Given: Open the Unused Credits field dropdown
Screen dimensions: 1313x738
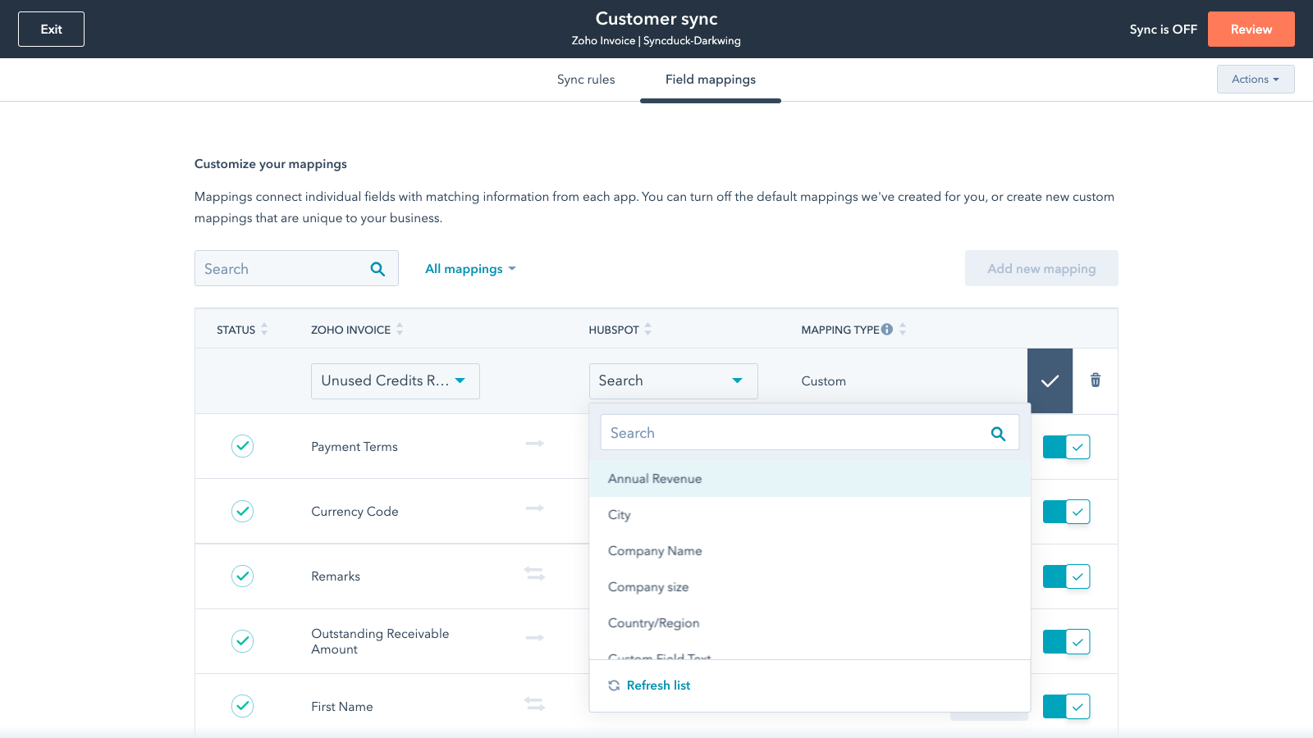Looking at the screenshot, I should [395, 380].
